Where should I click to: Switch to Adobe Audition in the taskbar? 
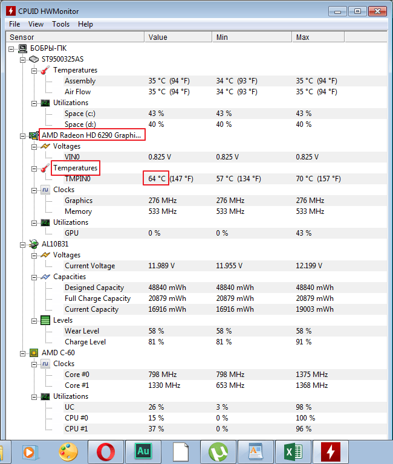click(x=143, y=452)
